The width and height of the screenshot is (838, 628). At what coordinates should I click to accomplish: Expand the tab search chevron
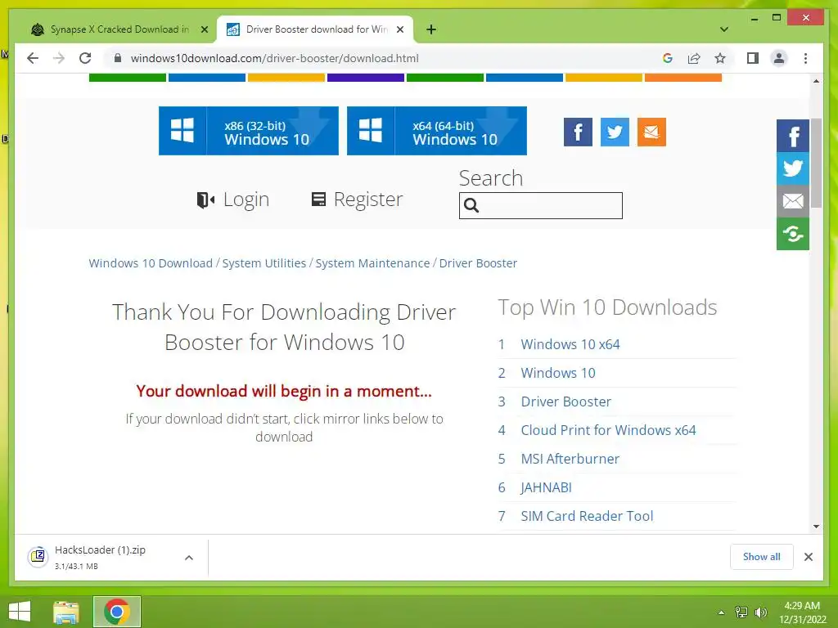724,29
